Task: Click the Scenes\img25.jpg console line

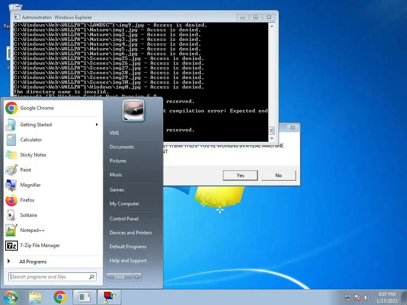Action: pos(109,59)
